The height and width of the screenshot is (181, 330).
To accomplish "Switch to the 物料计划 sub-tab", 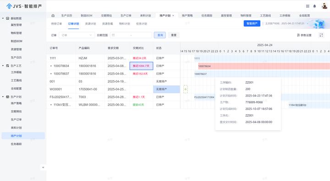I will click(x=125, y=24).
